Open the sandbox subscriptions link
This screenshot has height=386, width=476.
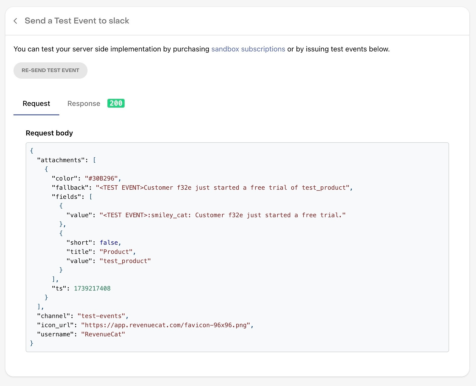coord(248,49)
